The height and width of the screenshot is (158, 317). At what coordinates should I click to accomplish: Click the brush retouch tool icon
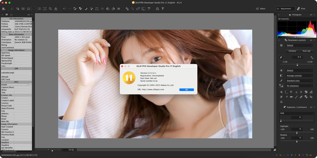[296, 97]
